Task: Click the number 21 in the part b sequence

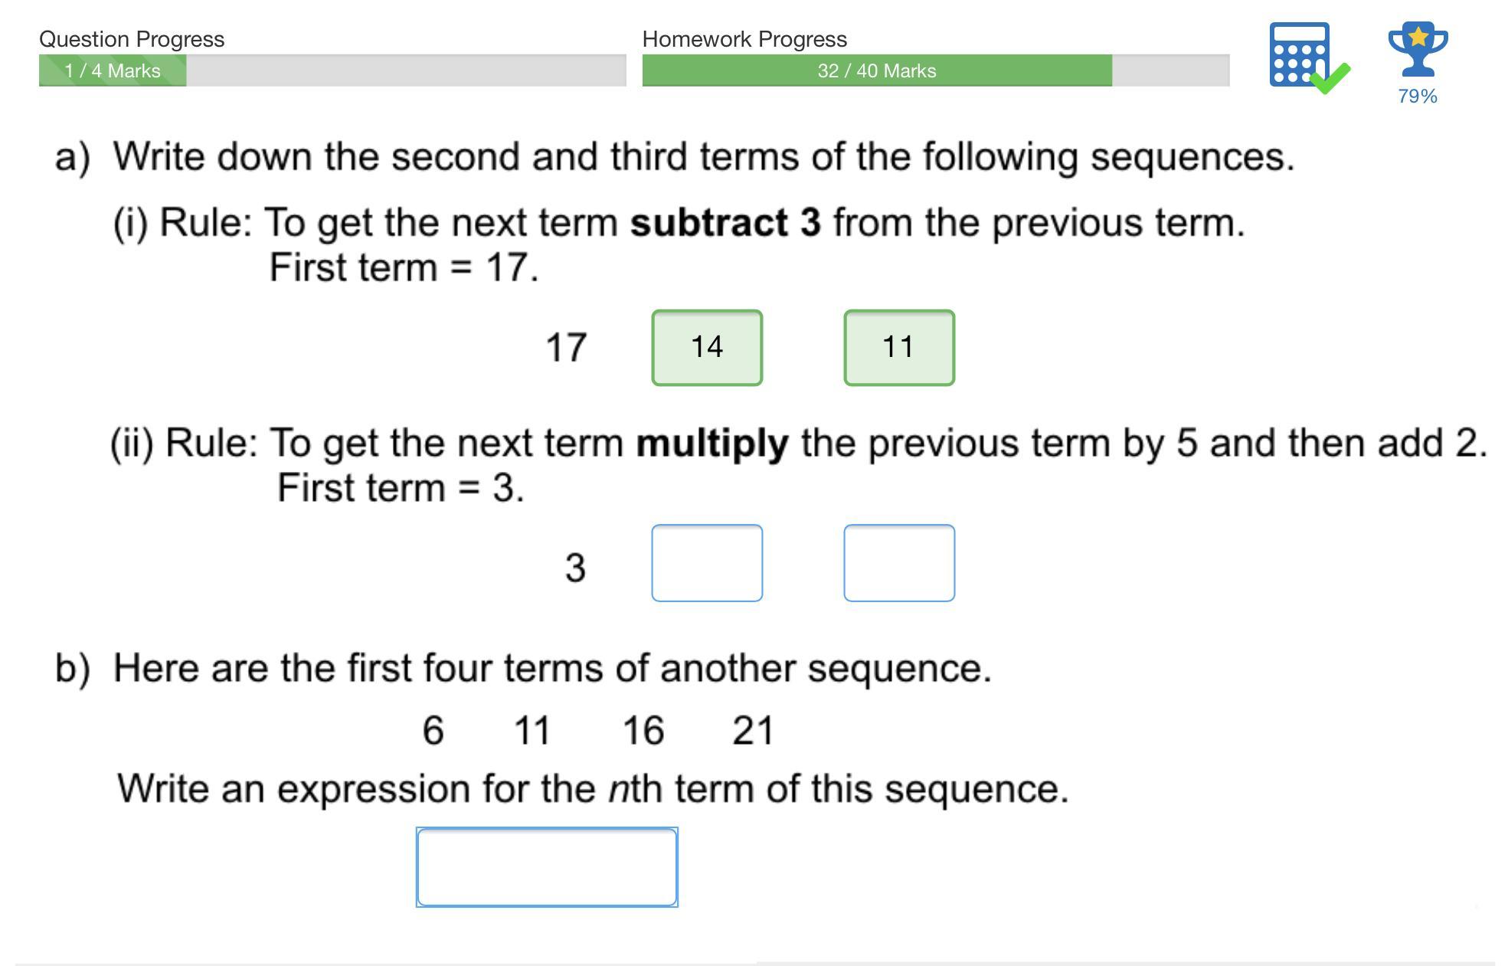Action: pos(753,730)
